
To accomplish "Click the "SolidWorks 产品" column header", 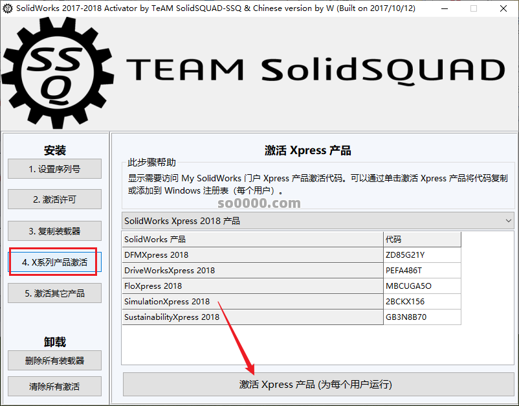I will point(252,239).
